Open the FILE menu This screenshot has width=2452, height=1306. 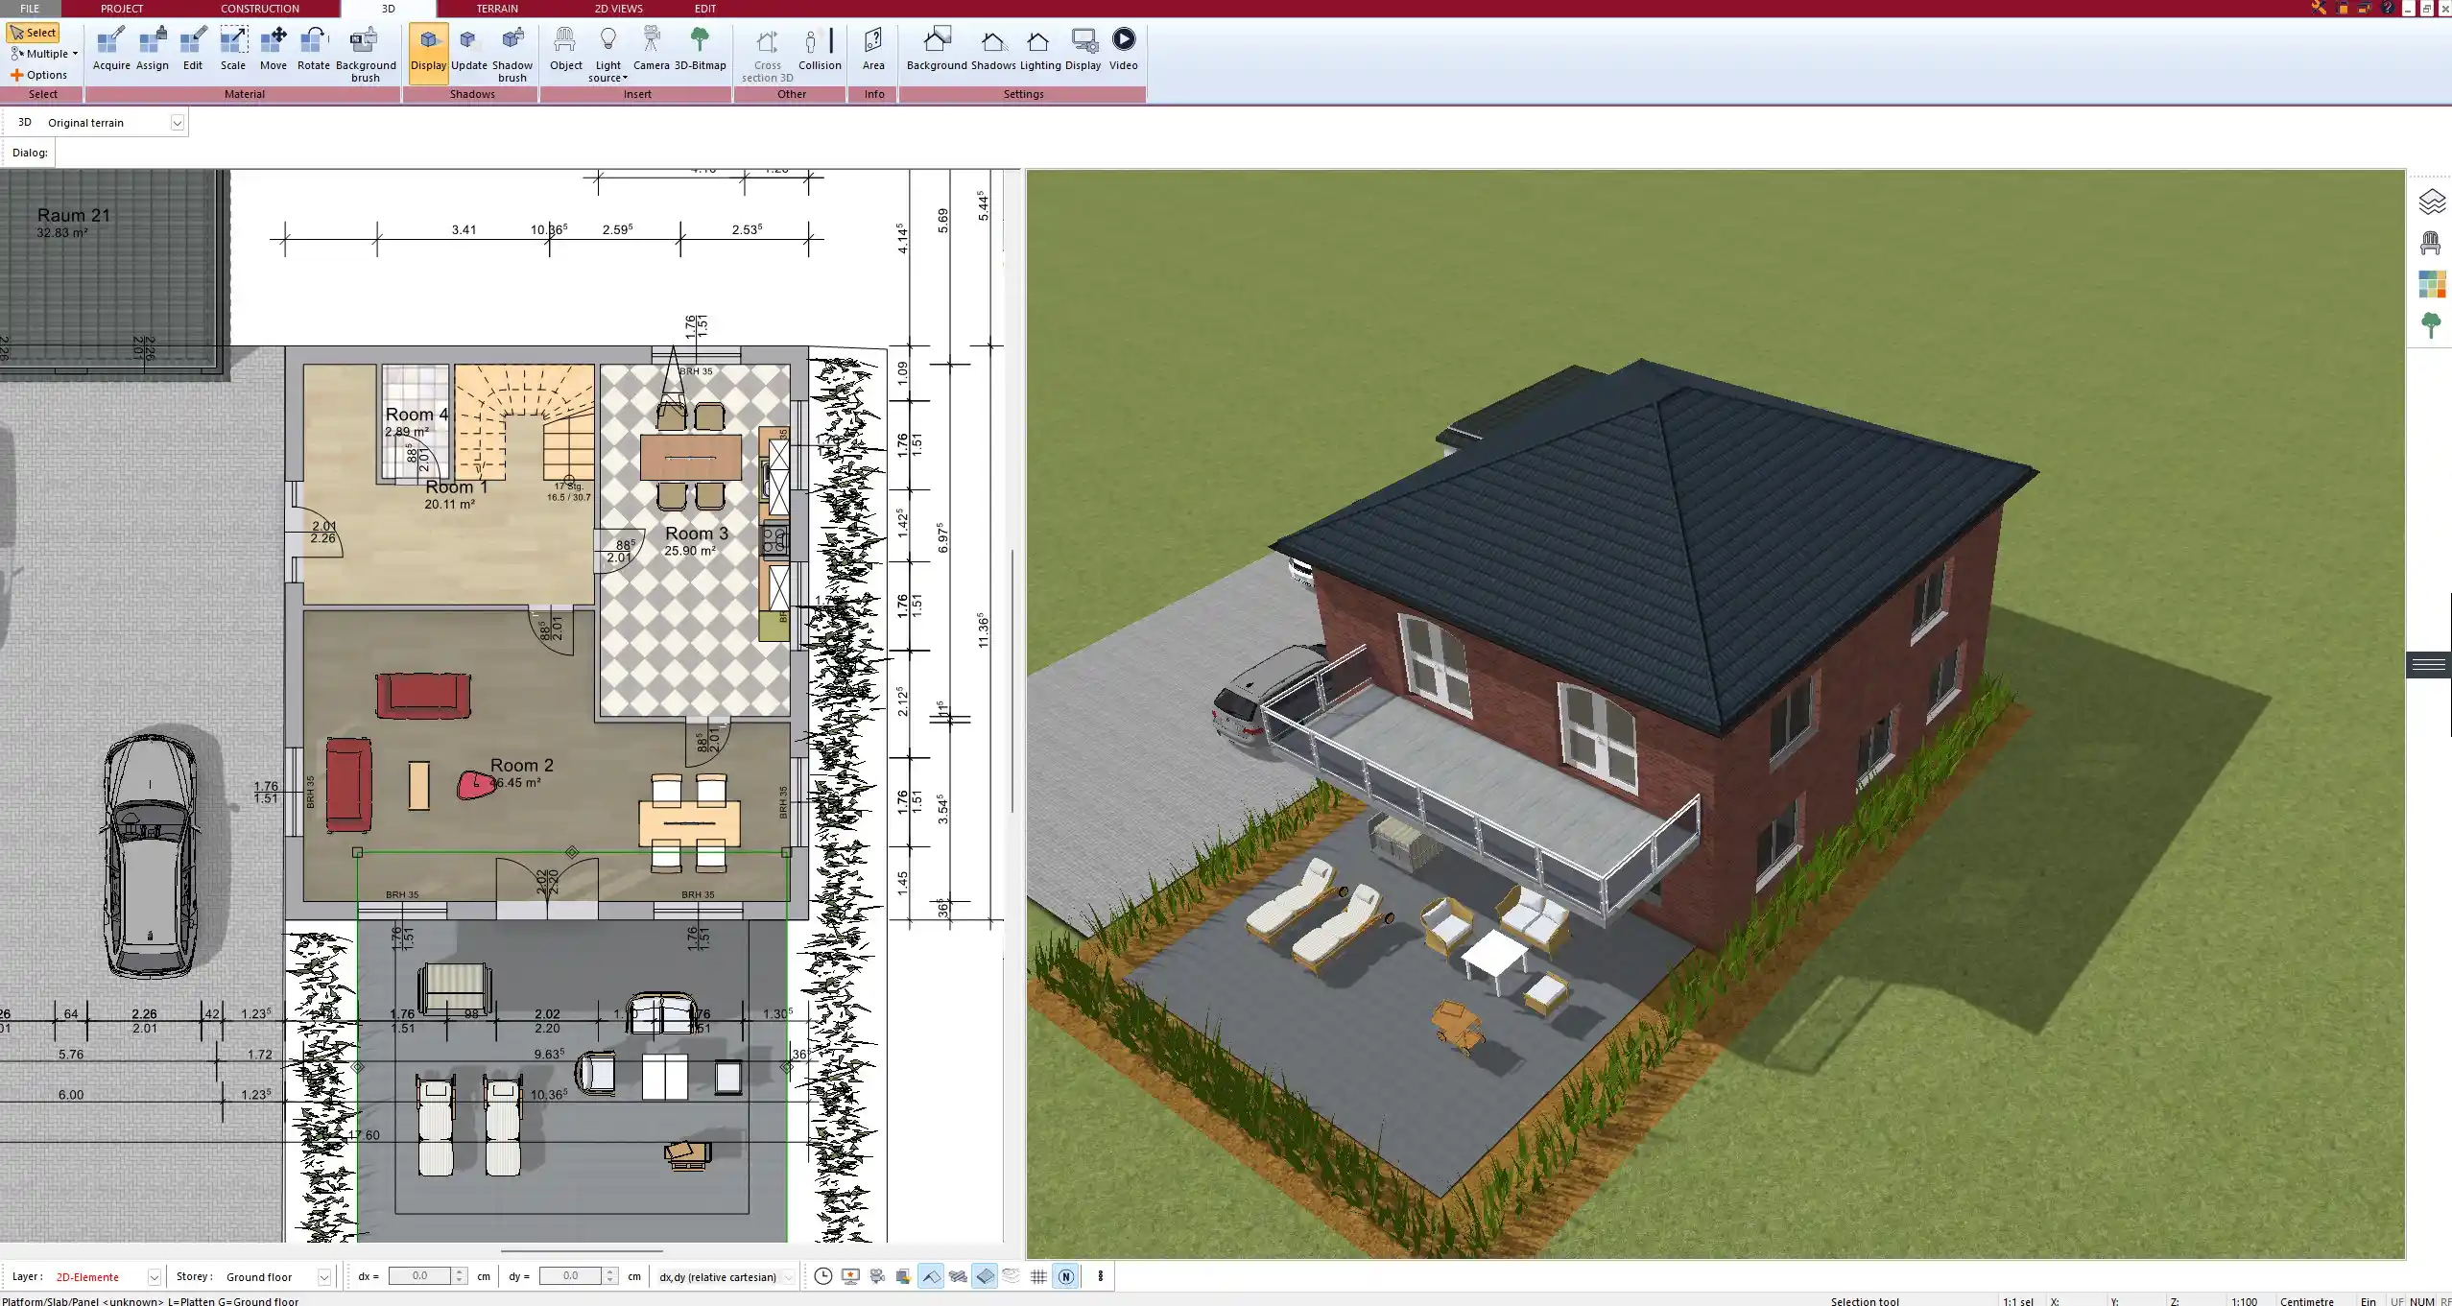pyautogui.click(x=30, y=9)
